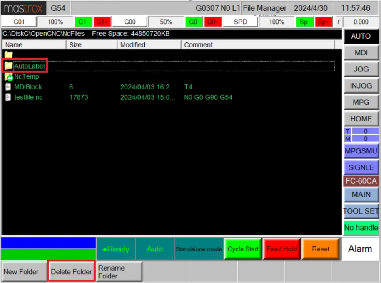Switch to JOG mode
This screenshot has height=283, width=381.
tap(361, 69)
